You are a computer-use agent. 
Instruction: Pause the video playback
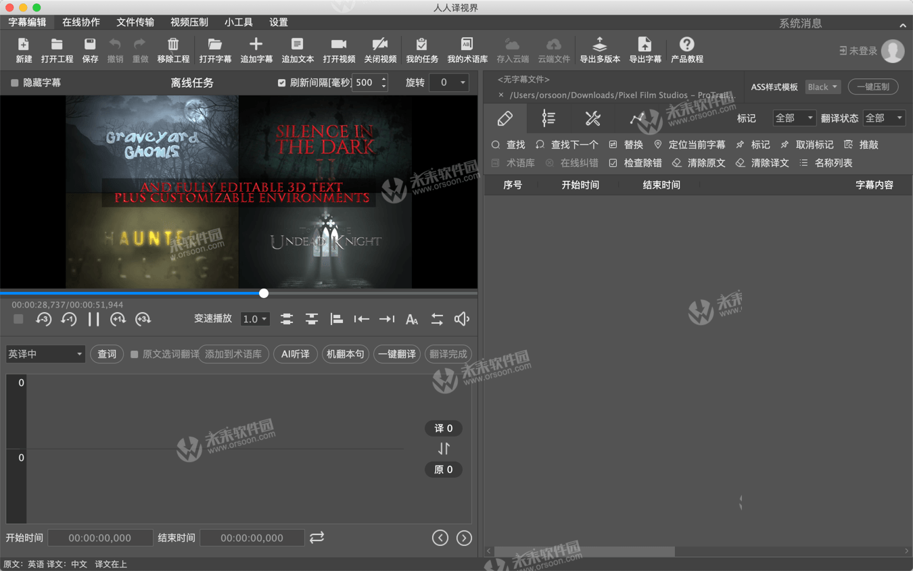(x=93, y=319)
